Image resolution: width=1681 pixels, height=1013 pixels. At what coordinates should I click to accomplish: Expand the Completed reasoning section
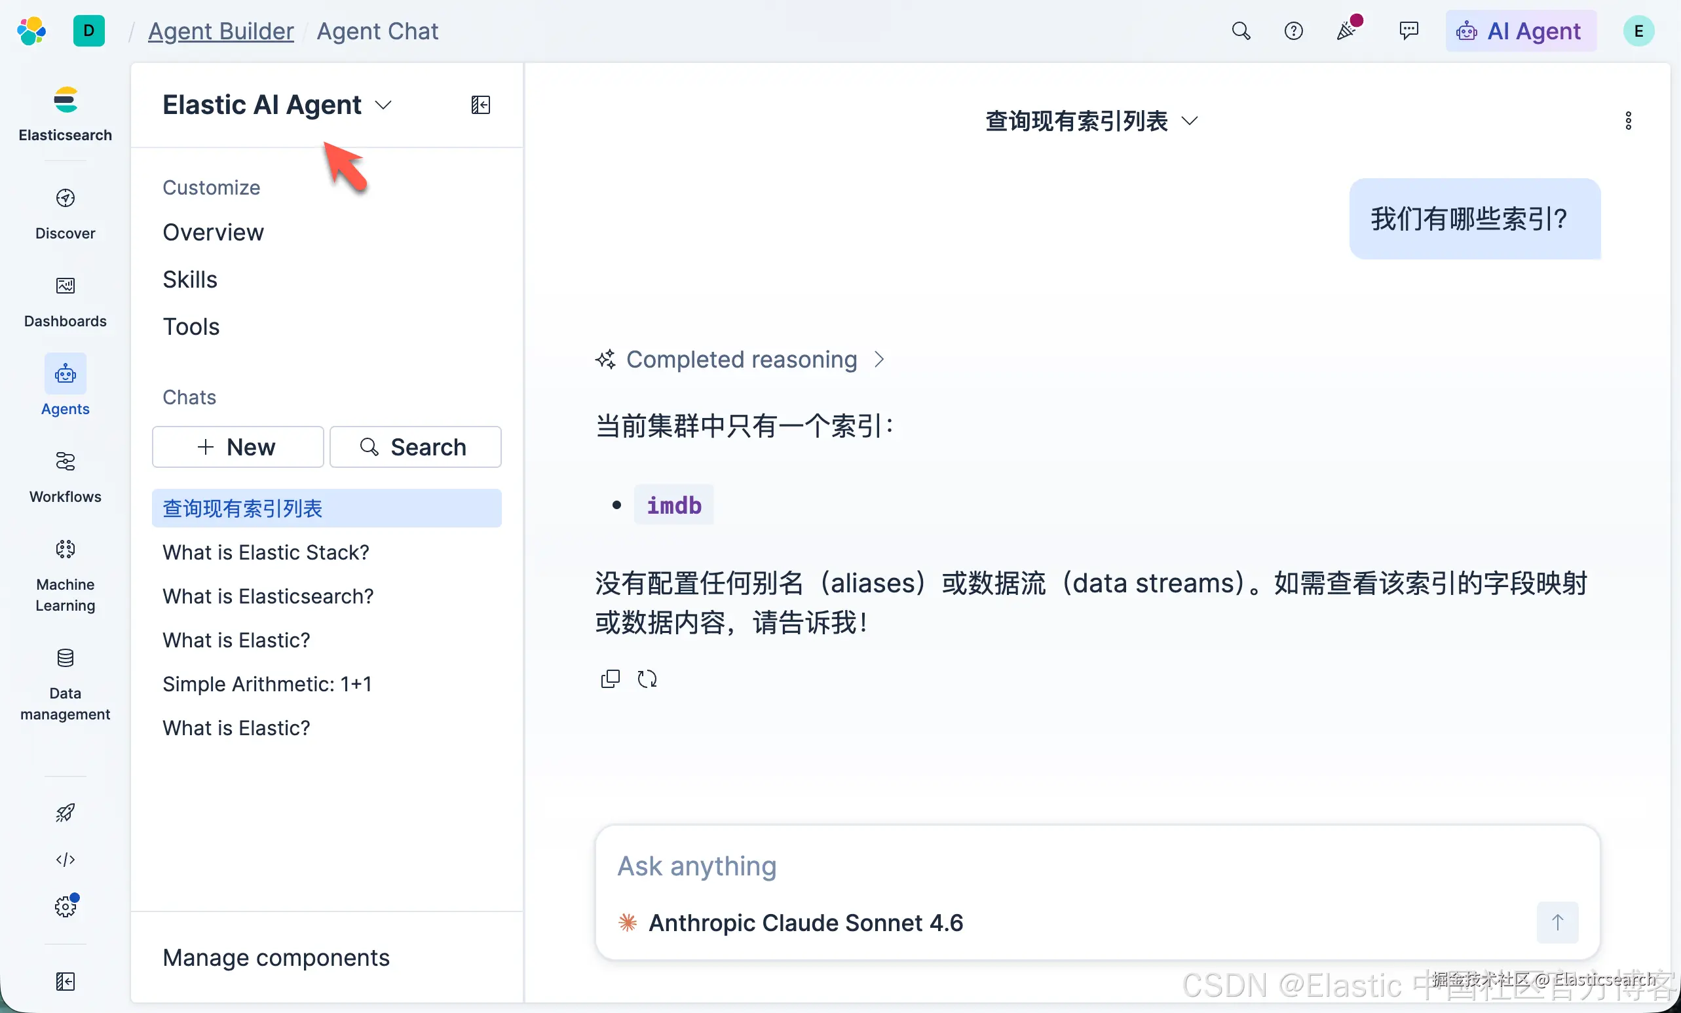coord(740,360)
